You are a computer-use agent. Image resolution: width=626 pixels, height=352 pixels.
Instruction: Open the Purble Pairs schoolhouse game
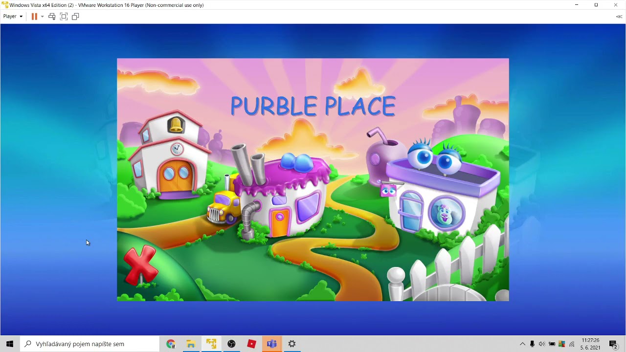coord(170,156)
